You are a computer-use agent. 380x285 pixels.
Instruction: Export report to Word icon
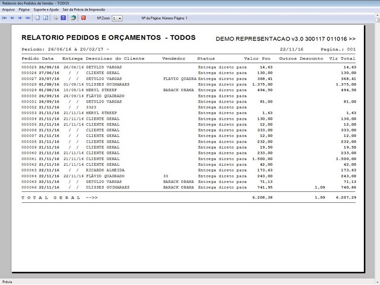[x=63, y=18]
